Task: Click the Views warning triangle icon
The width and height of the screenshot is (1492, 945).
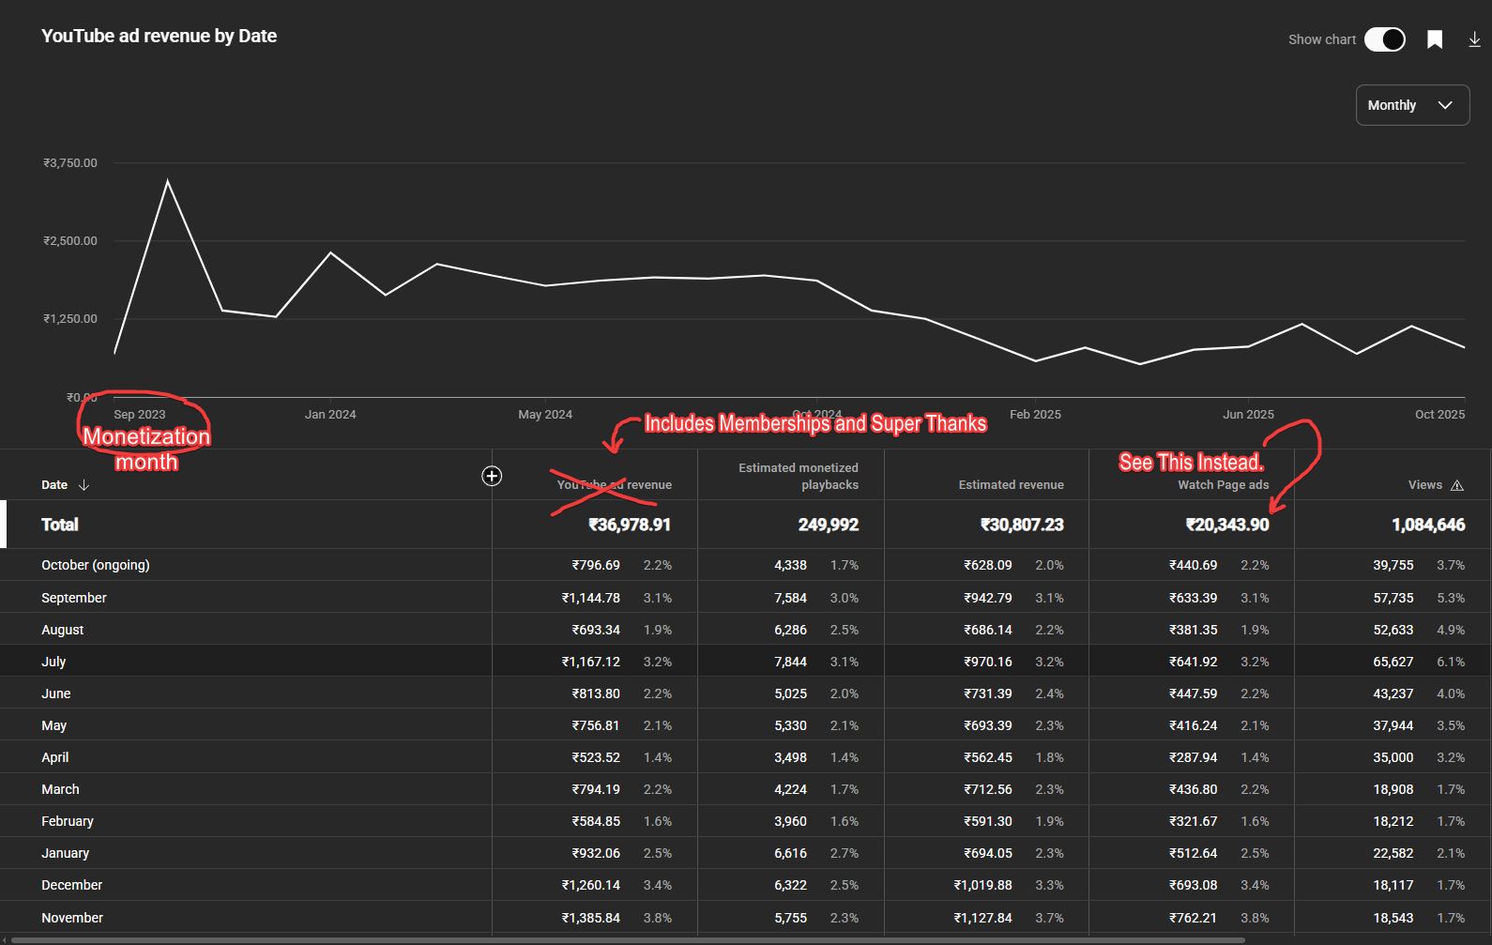Action: click(1457, 485)
